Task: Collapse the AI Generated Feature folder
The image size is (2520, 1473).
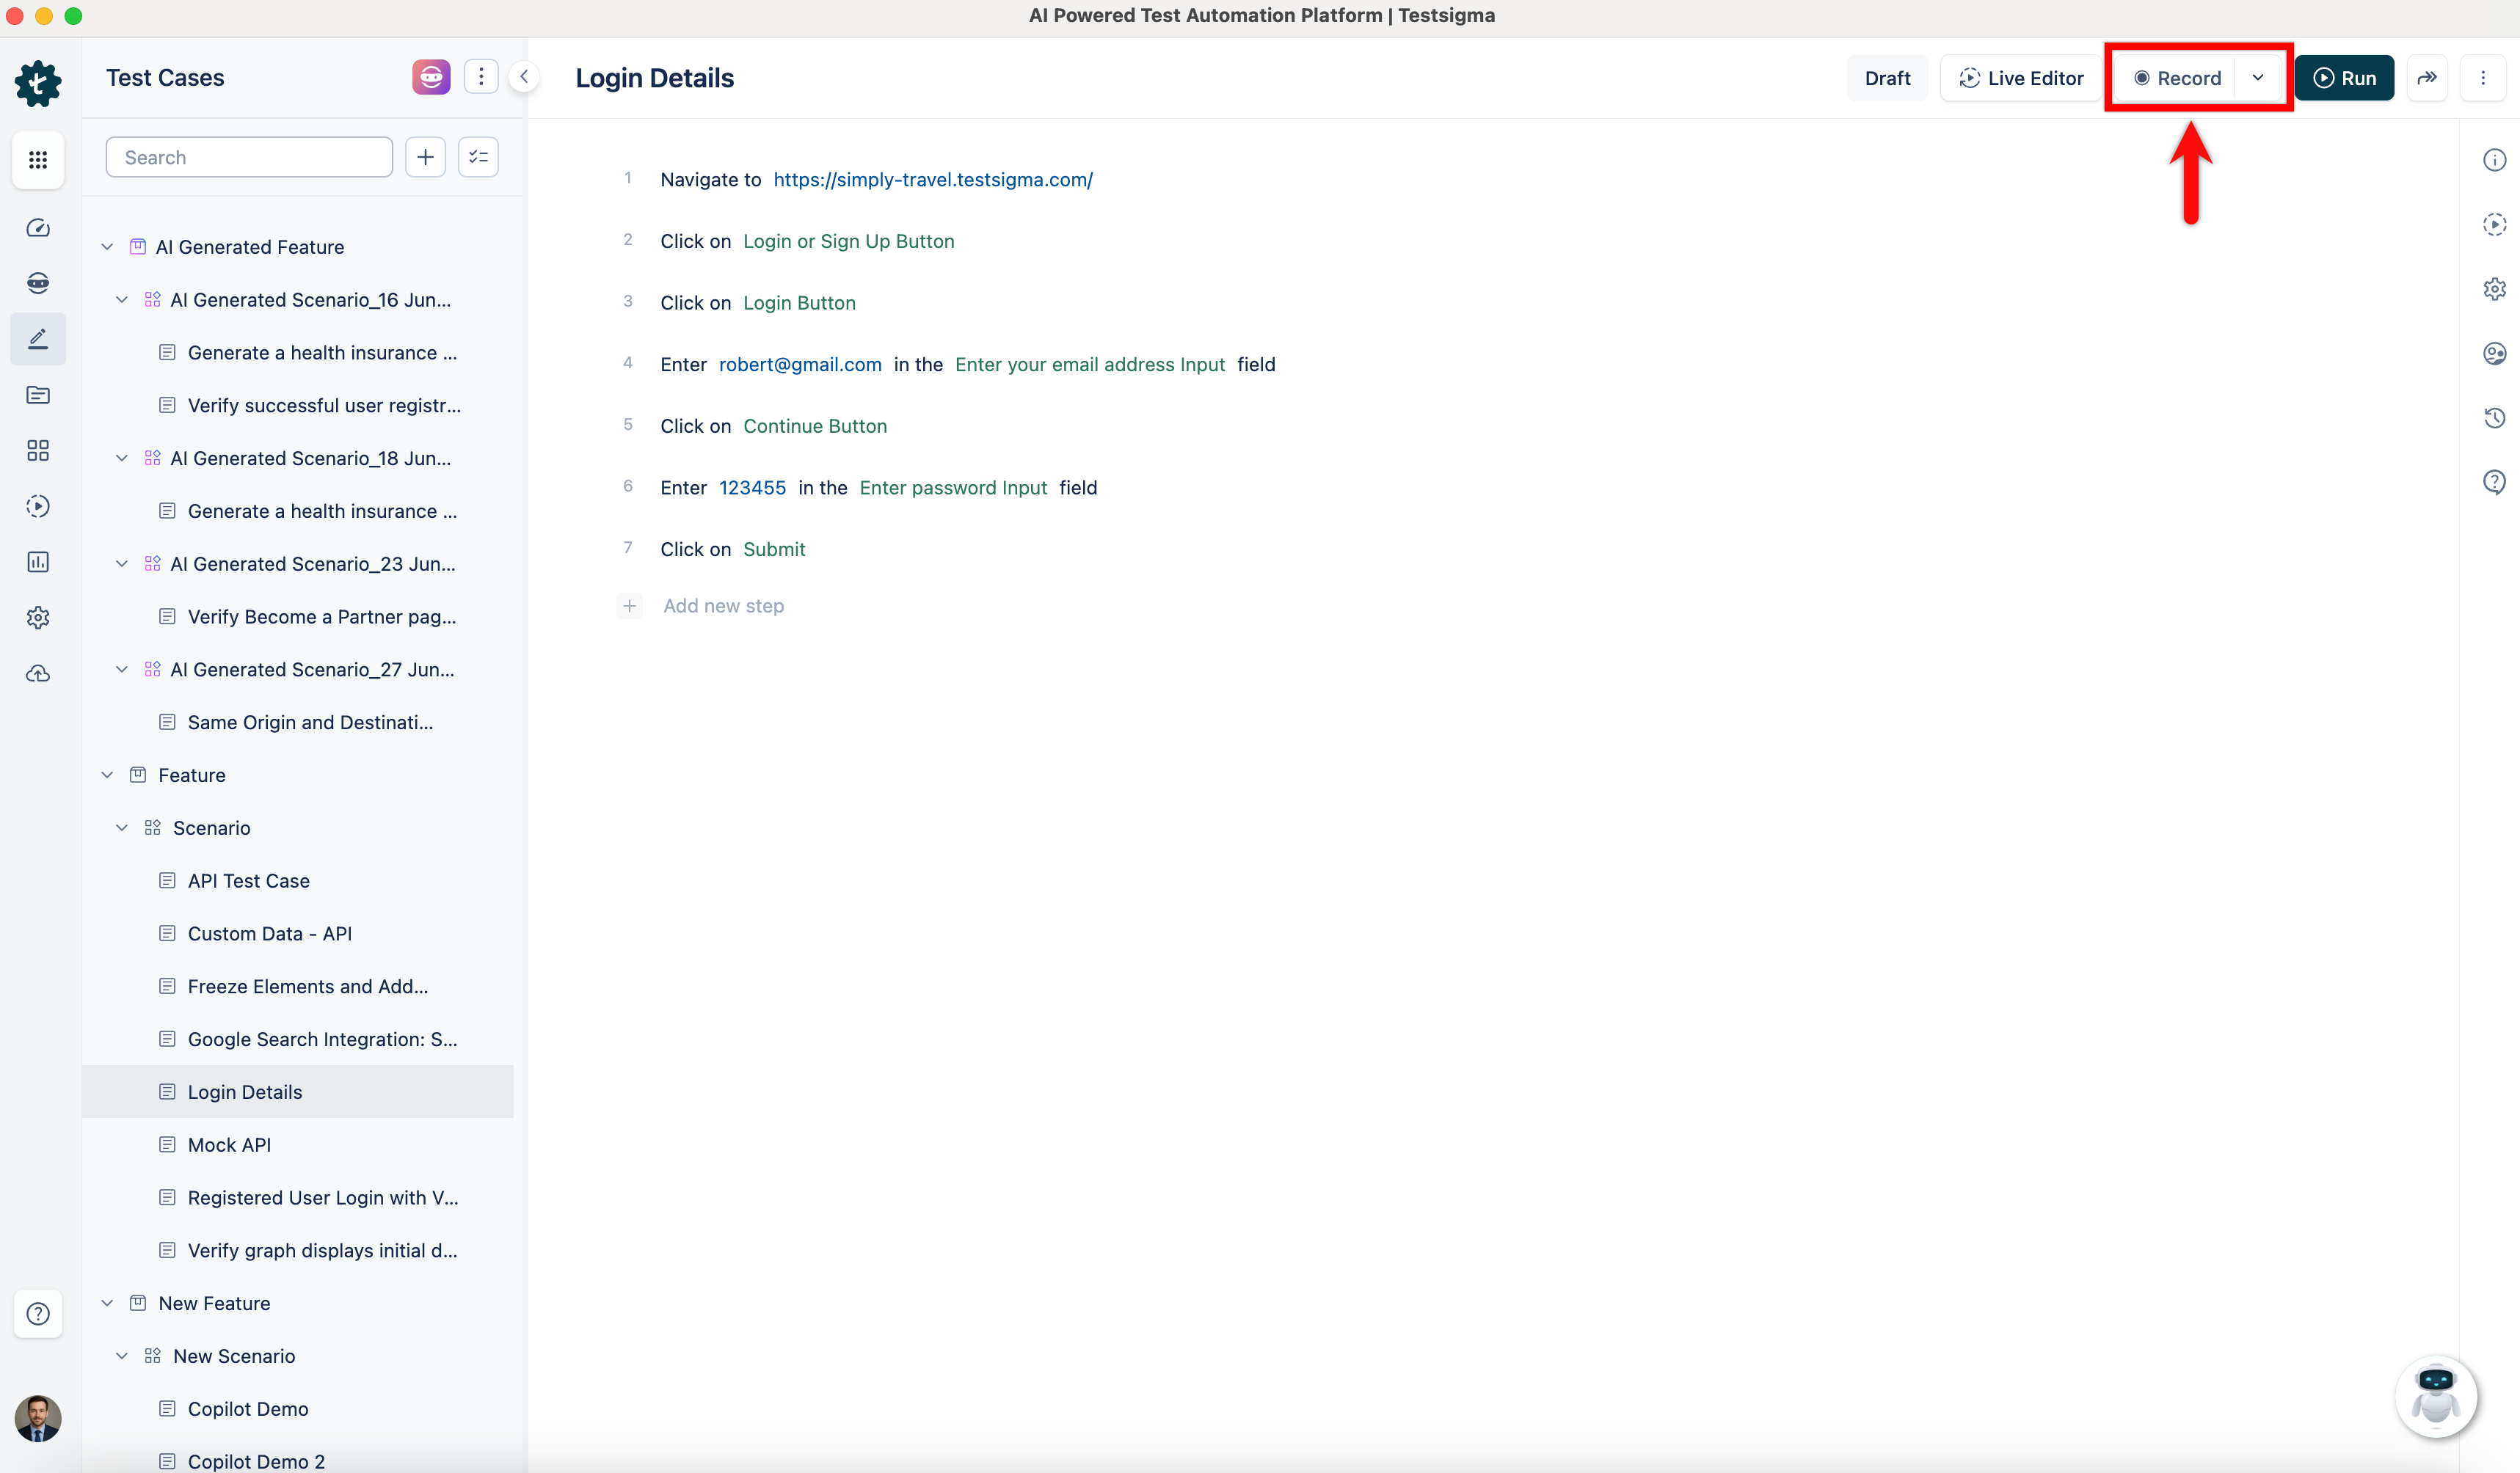Action: 107,246
